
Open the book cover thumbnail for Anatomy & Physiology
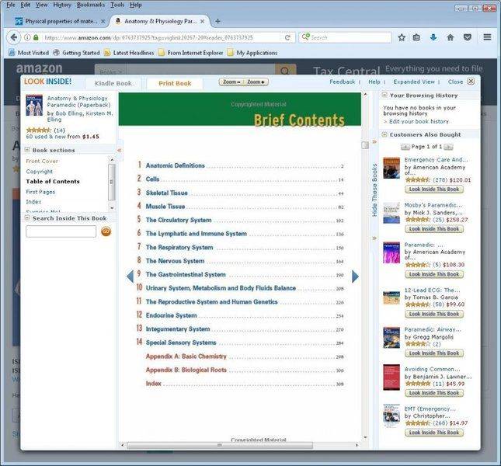click(34, 105)
